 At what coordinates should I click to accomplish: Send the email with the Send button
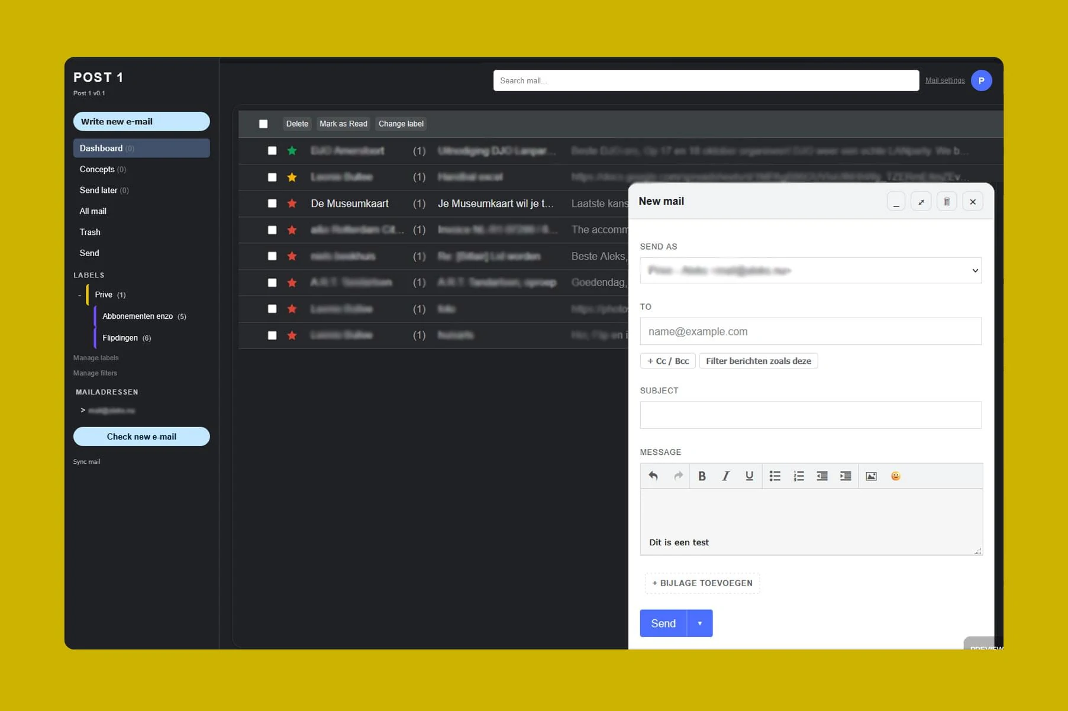pos(663,623)
